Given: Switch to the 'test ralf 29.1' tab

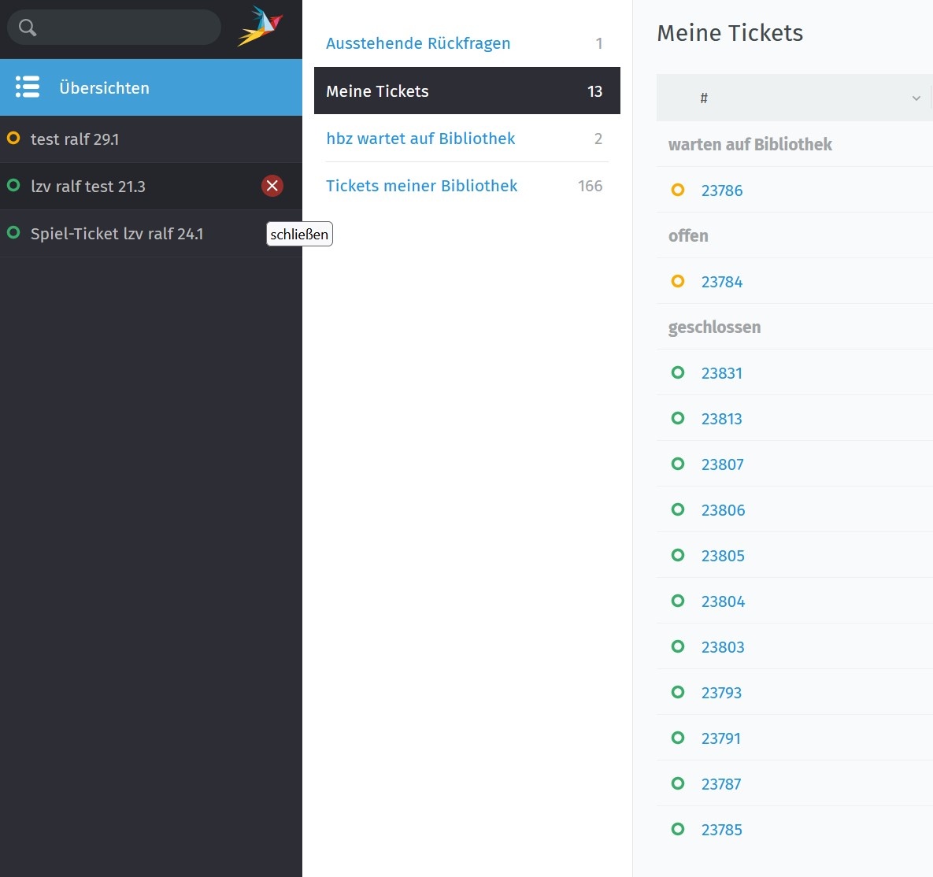Looking at the screenshot, I should pyautogui.click(x=75, y=139).
